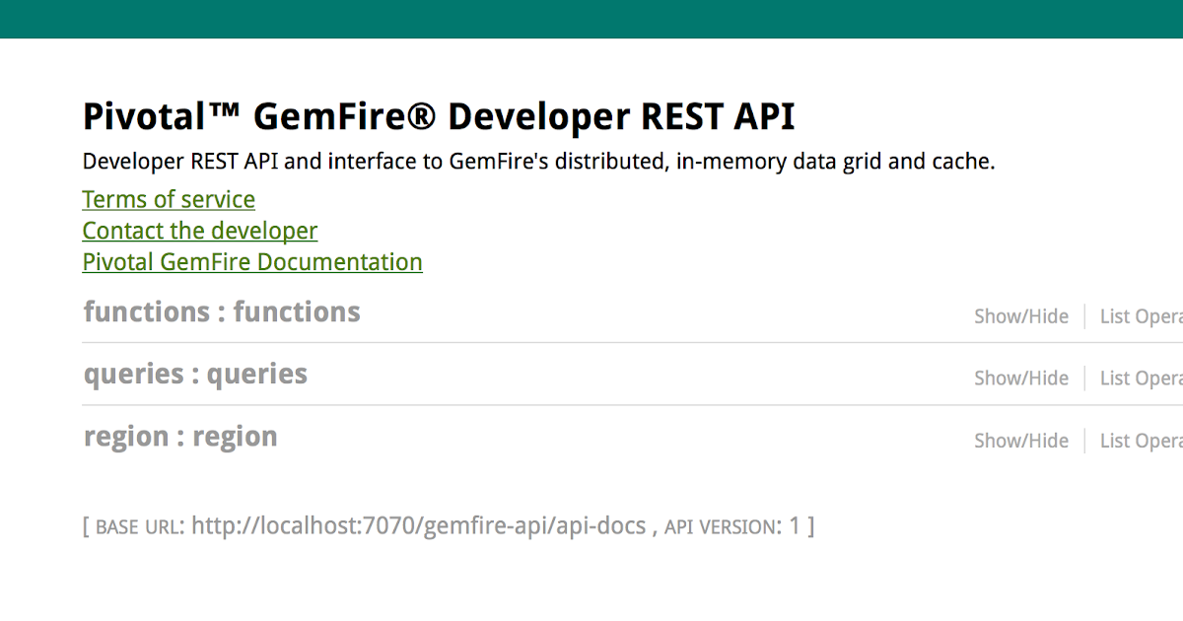1183x621 pixels.
Task: Click the Contact the developer link
Action: point(200,232)
